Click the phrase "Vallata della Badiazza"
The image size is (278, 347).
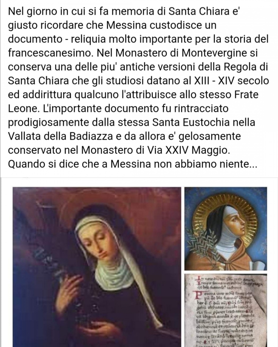(61, 136)
